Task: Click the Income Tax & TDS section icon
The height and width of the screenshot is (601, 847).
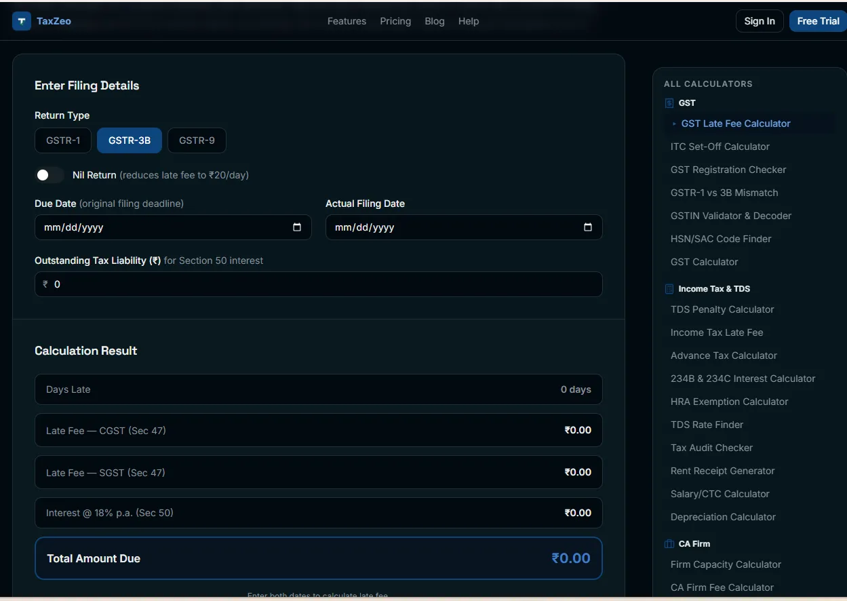Action: click(669, 289)
